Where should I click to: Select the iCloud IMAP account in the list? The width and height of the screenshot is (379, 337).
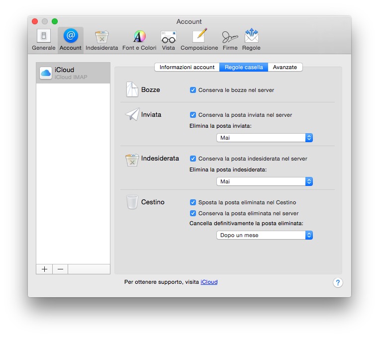point(73,73)
